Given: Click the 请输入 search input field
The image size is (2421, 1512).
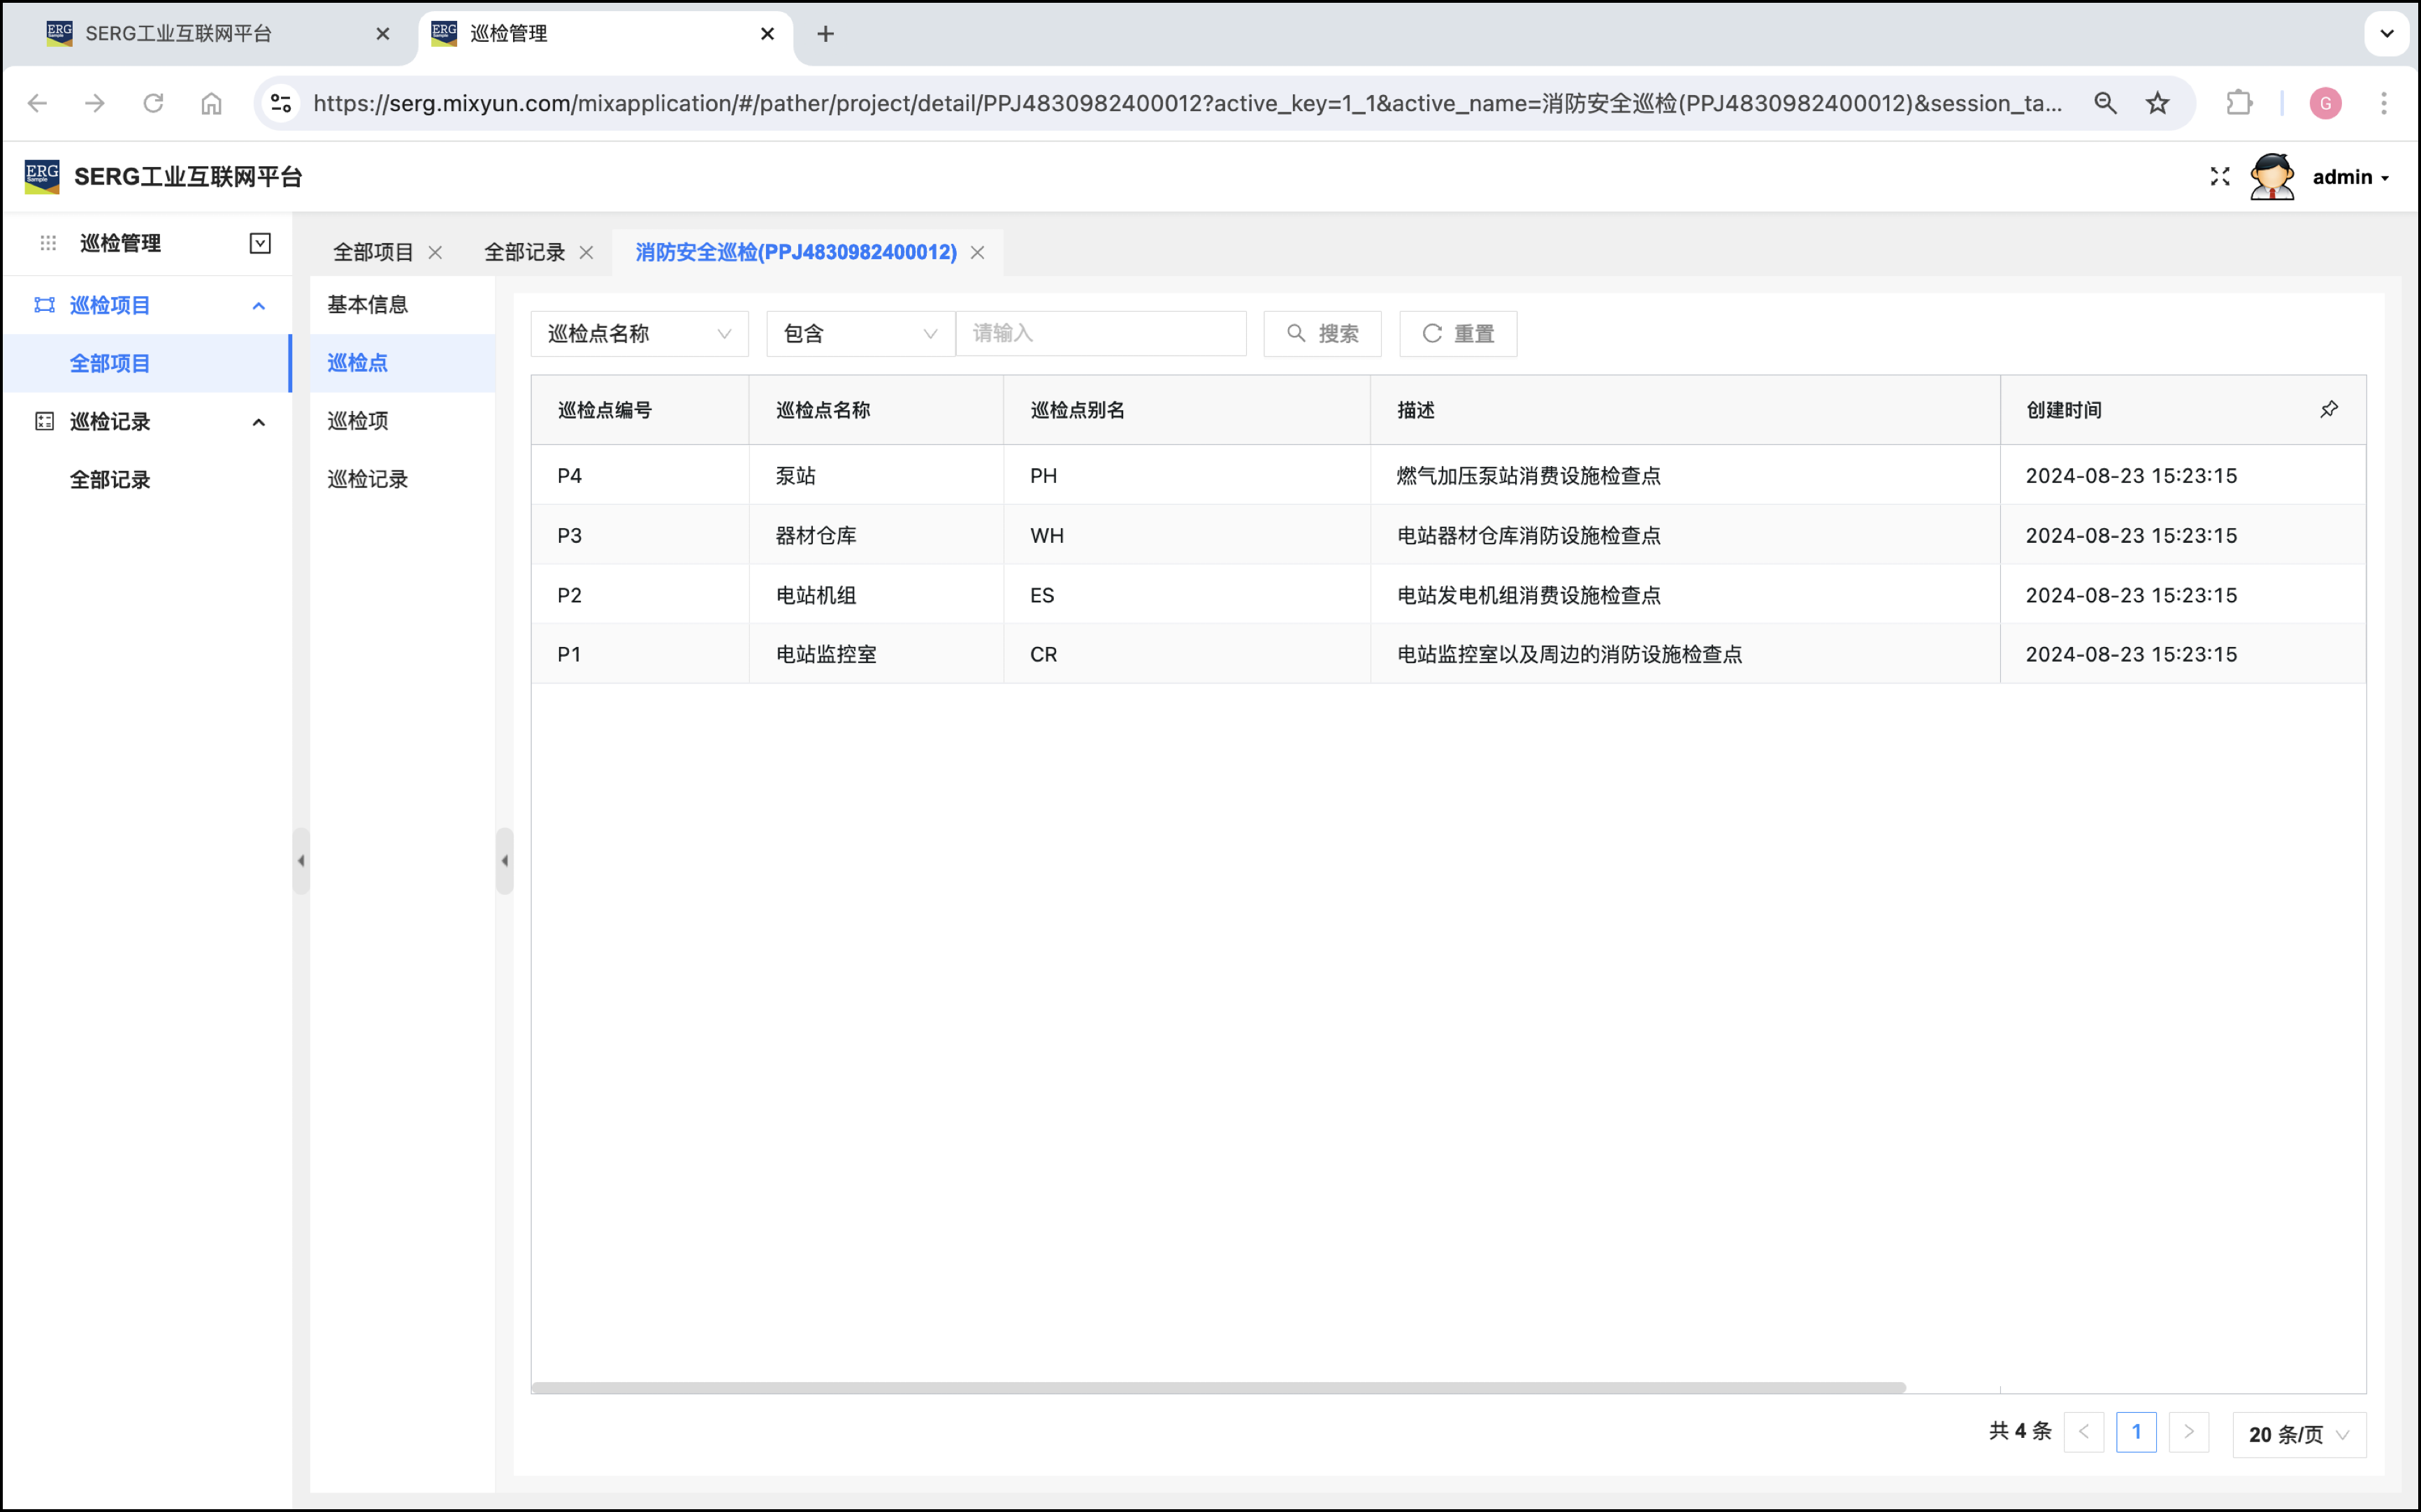Looking at the screenshot, I should (1100, 334).
